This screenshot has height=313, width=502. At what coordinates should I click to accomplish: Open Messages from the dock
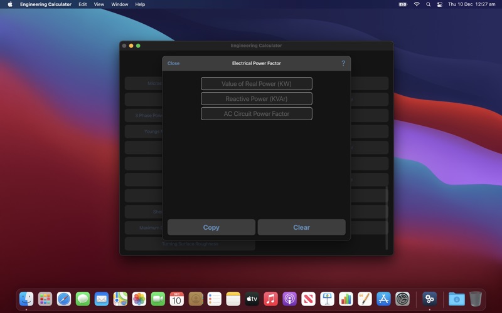pos(83,299)
